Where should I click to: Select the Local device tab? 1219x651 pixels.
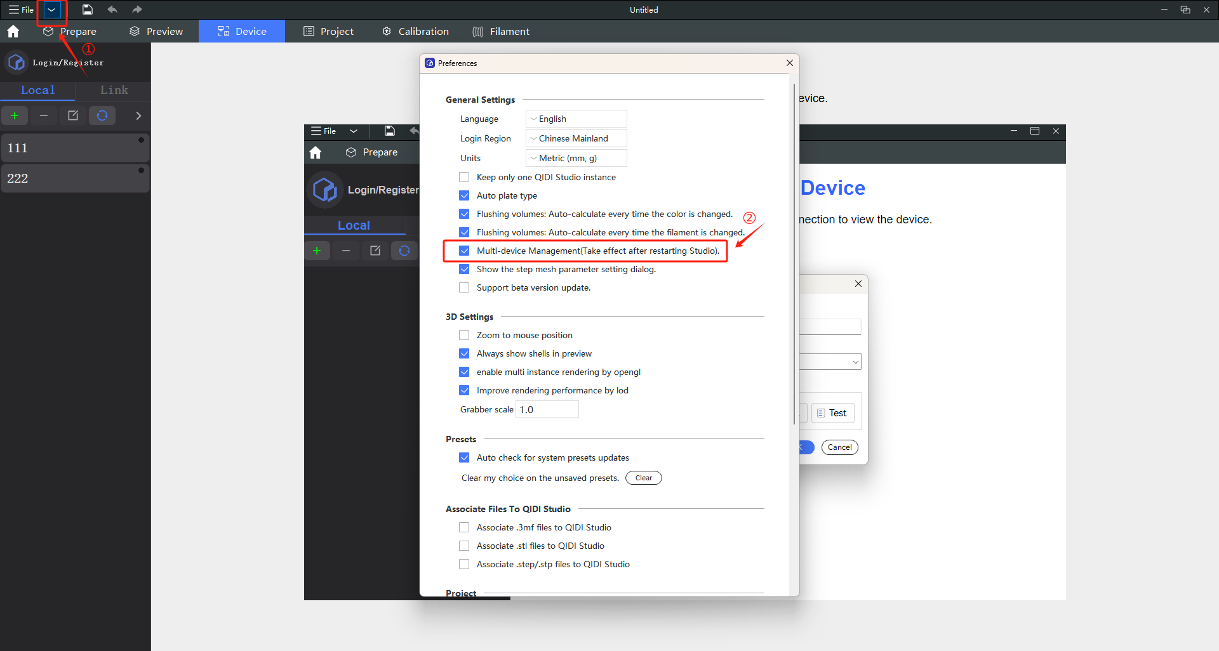[x=37, y=90]
